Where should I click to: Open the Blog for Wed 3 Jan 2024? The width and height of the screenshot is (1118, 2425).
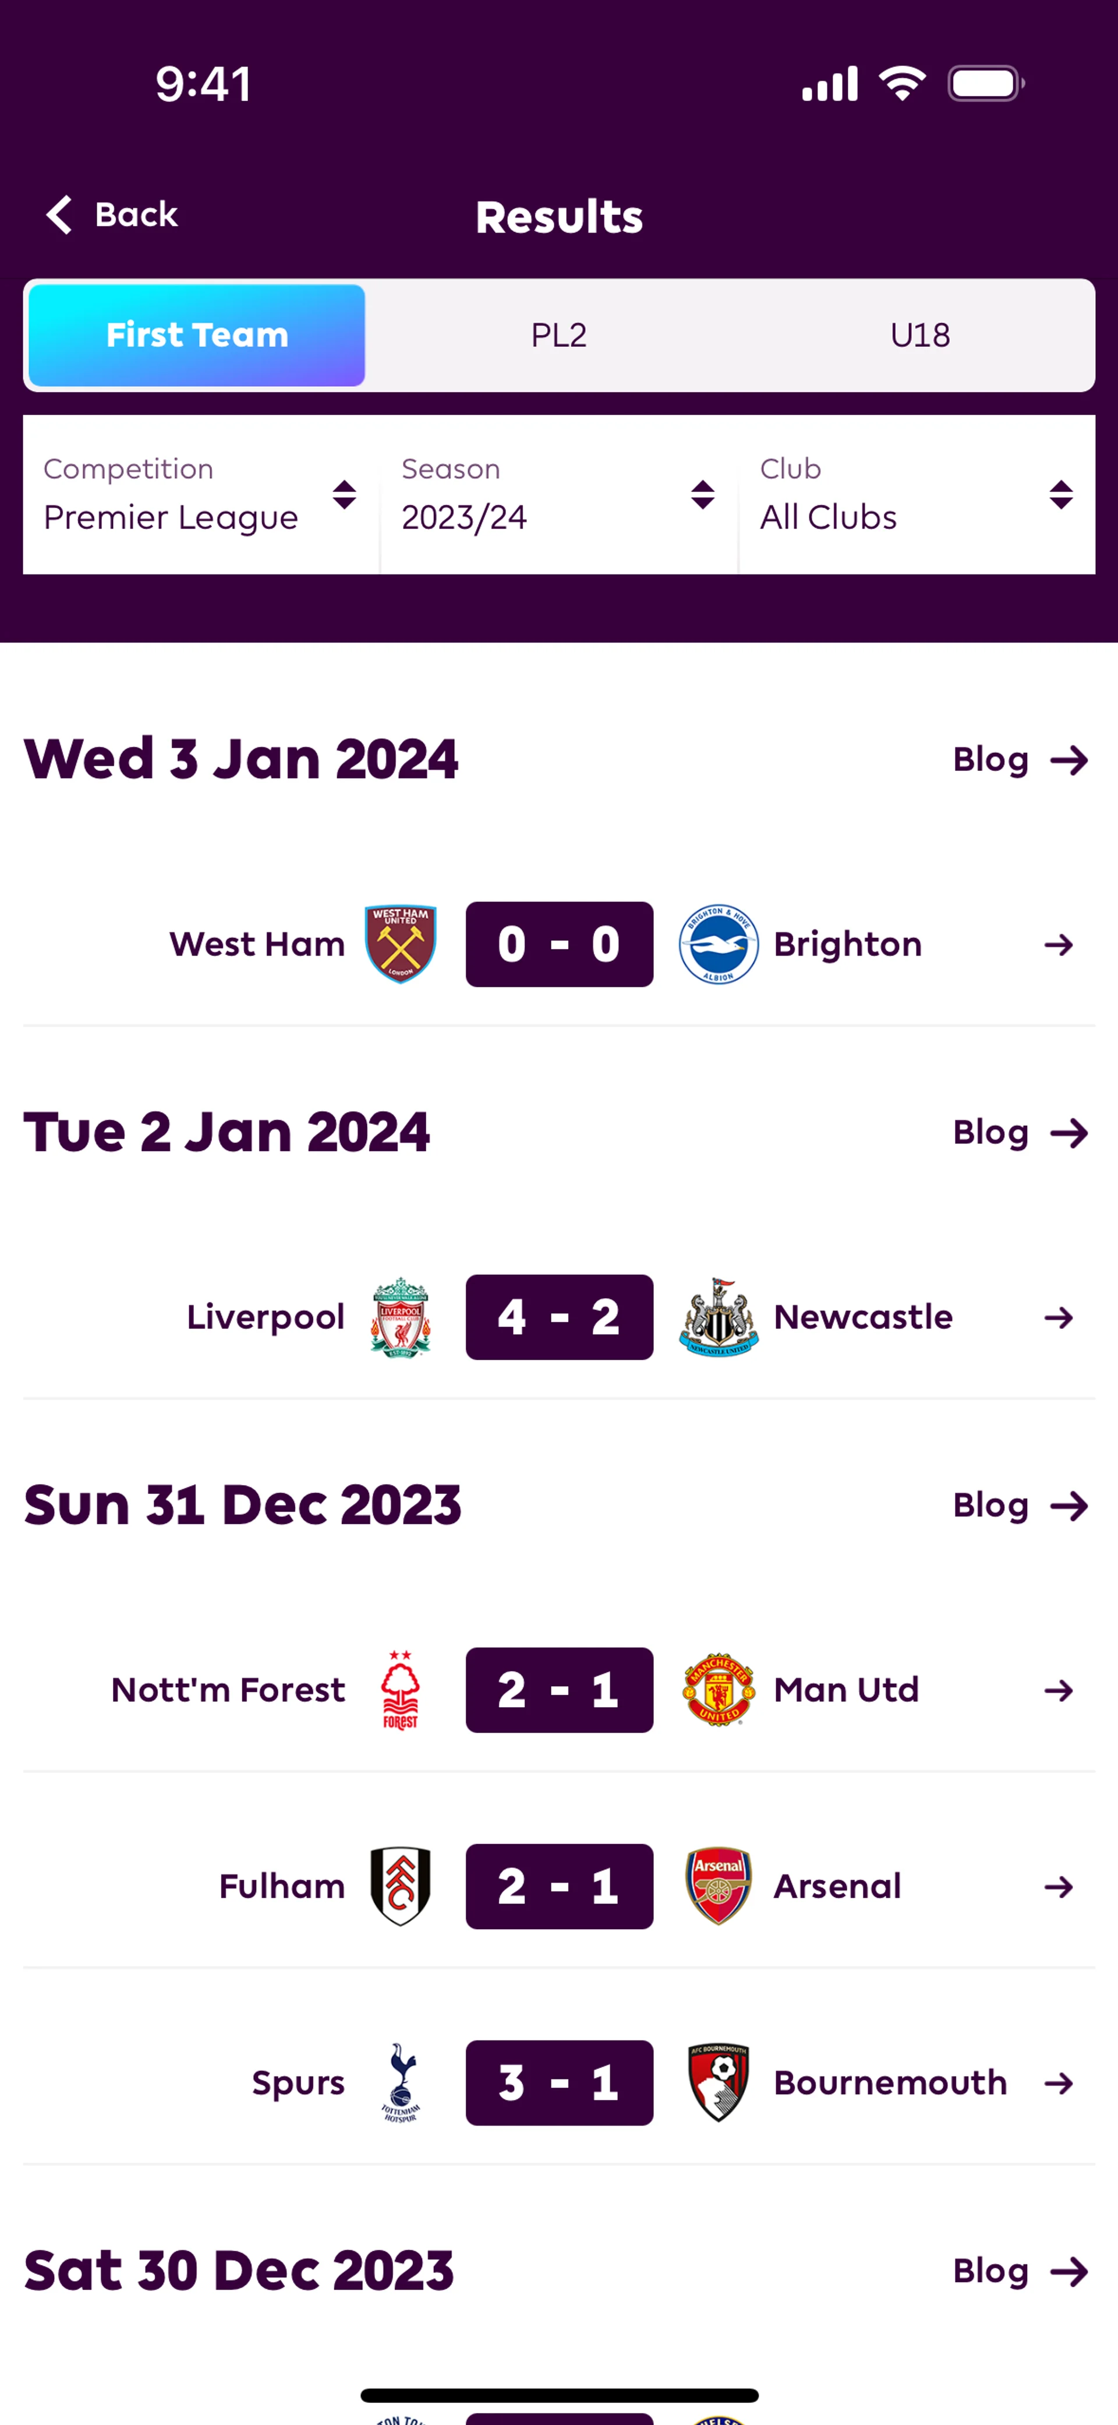pyautogui.click(x=1019, y=760)
